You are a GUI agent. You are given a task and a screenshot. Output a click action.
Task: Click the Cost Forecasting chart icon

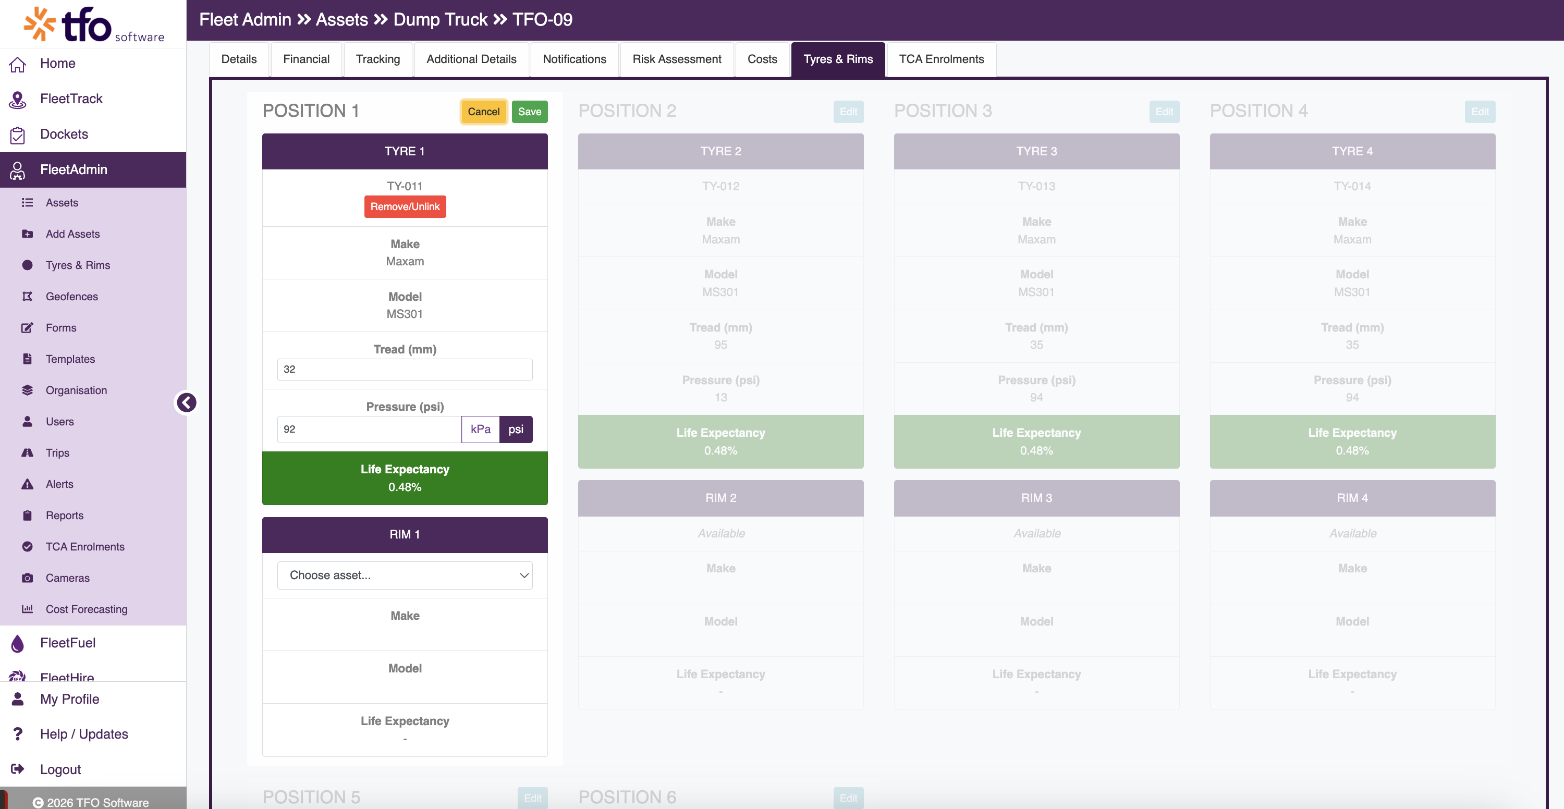(27, 609)
